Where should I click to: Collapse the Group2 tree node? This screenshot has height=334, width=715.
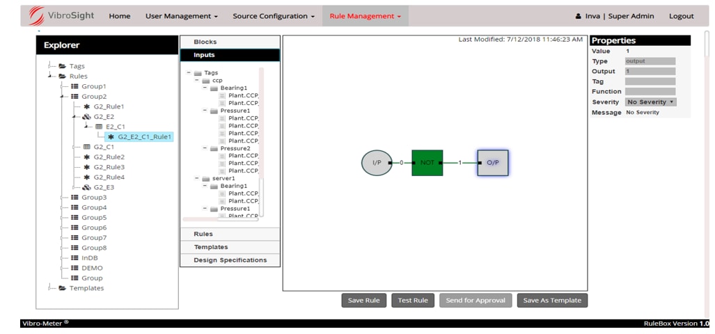pos(63,97)
